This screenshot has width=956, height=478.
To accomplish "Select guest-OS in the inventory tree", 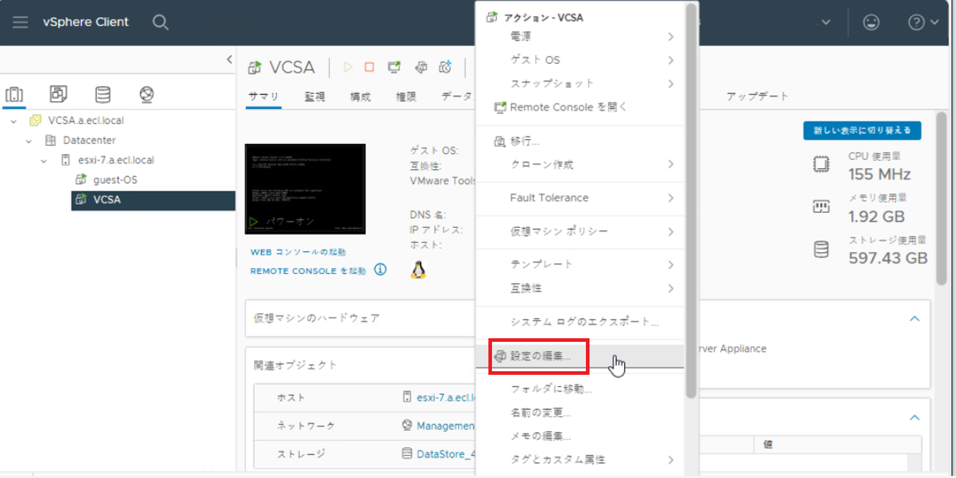I will [115, 180].
